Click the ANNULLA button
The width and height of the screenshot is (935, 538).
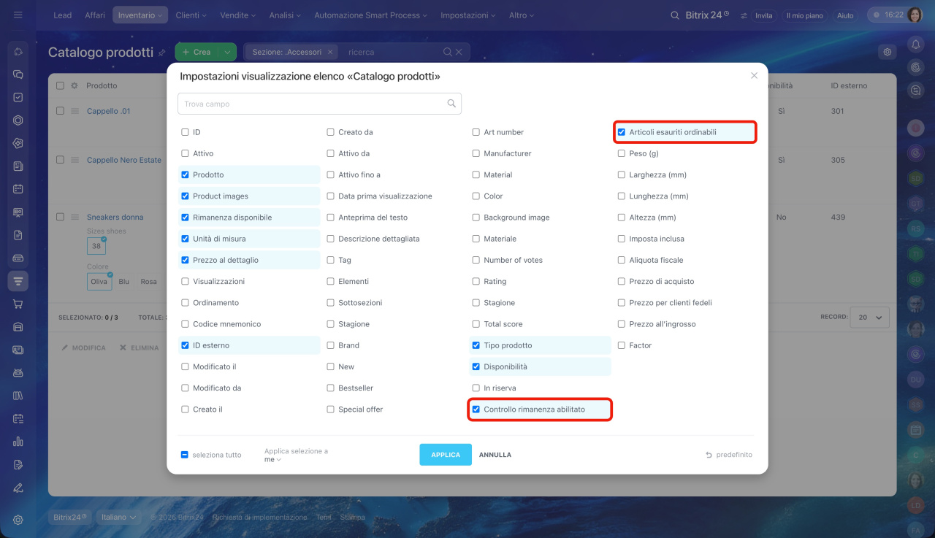pos(495,455)
